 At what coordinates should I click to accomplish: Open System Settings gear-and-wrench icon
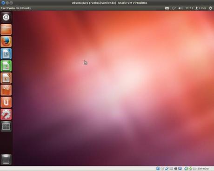click(x=6, y=114)
